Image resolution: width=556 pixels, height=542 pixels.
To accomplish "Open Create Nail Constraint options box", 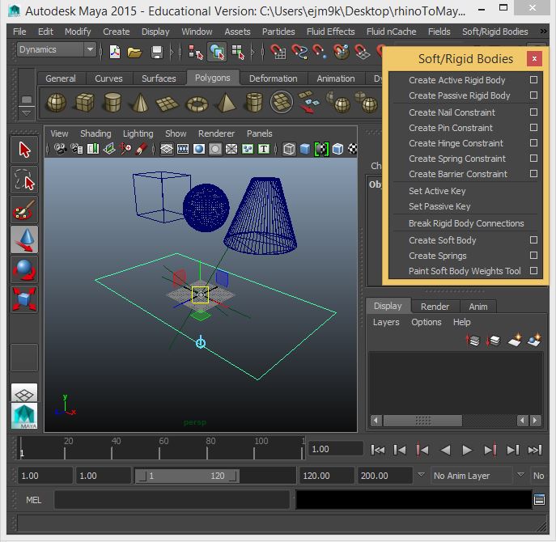I will point(533,112).
